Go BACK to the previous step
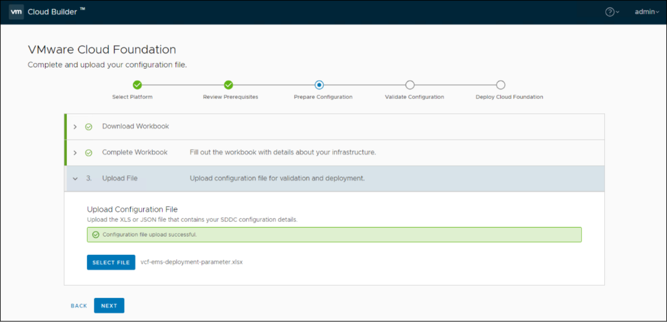667x322 pixels. pyautogui.click(x=79, y=306)
